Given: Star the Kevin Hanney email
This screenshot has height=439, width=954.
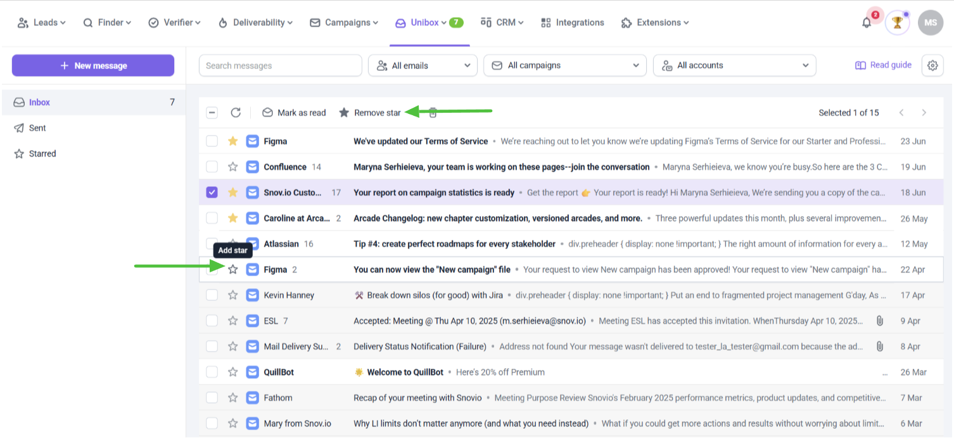Looking at the screenshot, I should pyautogui.click(x=232, y=295).
